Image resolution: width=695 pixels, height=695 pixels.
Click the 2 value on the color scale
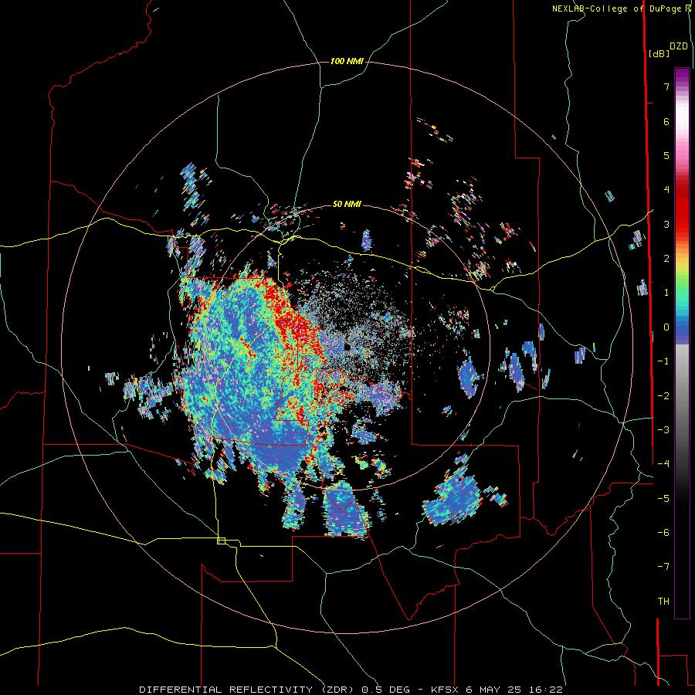(666, 258)
